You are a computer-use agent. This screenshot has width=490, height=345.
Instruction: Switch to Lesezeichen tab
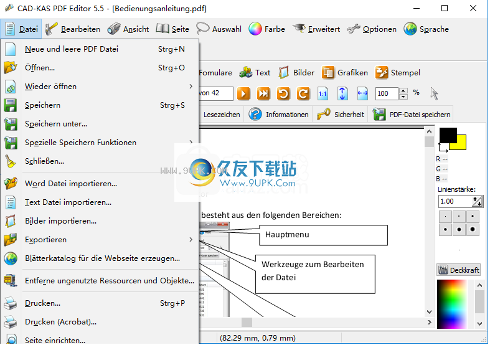(222, 115)
